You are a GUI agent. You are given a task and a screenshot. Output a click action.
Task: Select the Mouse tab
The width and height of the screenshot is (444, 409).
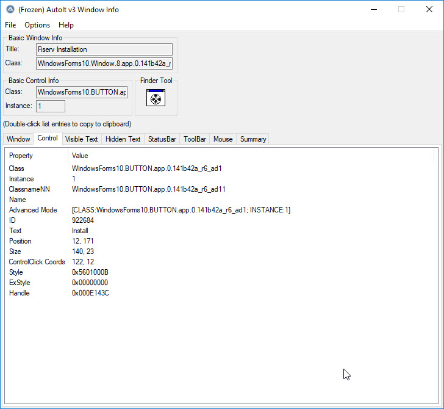point(223,139)
